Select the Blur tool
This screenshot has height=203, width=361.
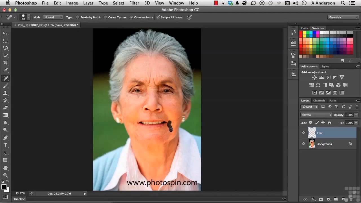(x=5, y=122)
